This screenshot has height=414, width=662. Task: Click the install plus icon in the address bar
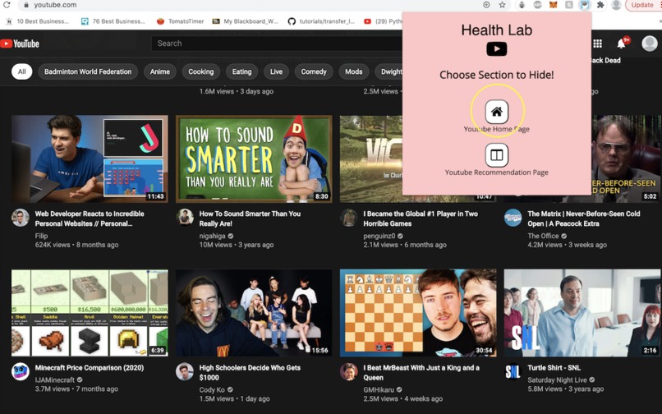point(486,5)
